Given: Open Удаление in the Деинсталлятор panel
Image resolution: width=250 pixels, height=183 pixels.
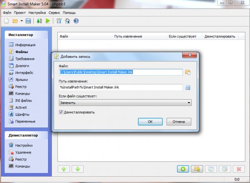Looking at the screenshot, I should [23, 152].
